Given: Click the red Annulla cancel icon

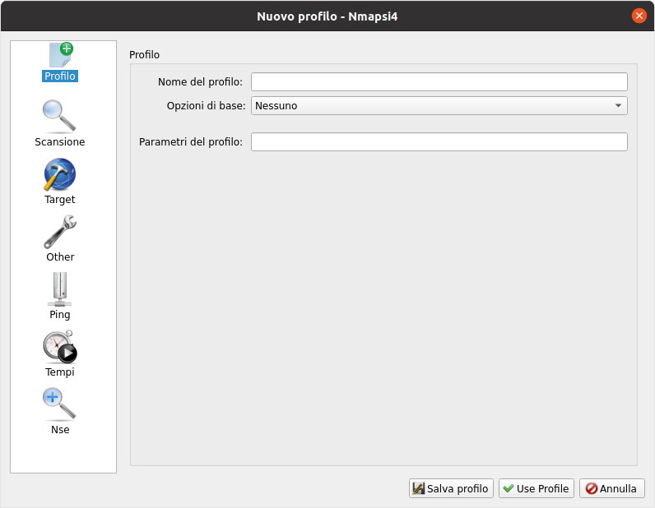Looking at the screenshot, I should pos(591,488).
